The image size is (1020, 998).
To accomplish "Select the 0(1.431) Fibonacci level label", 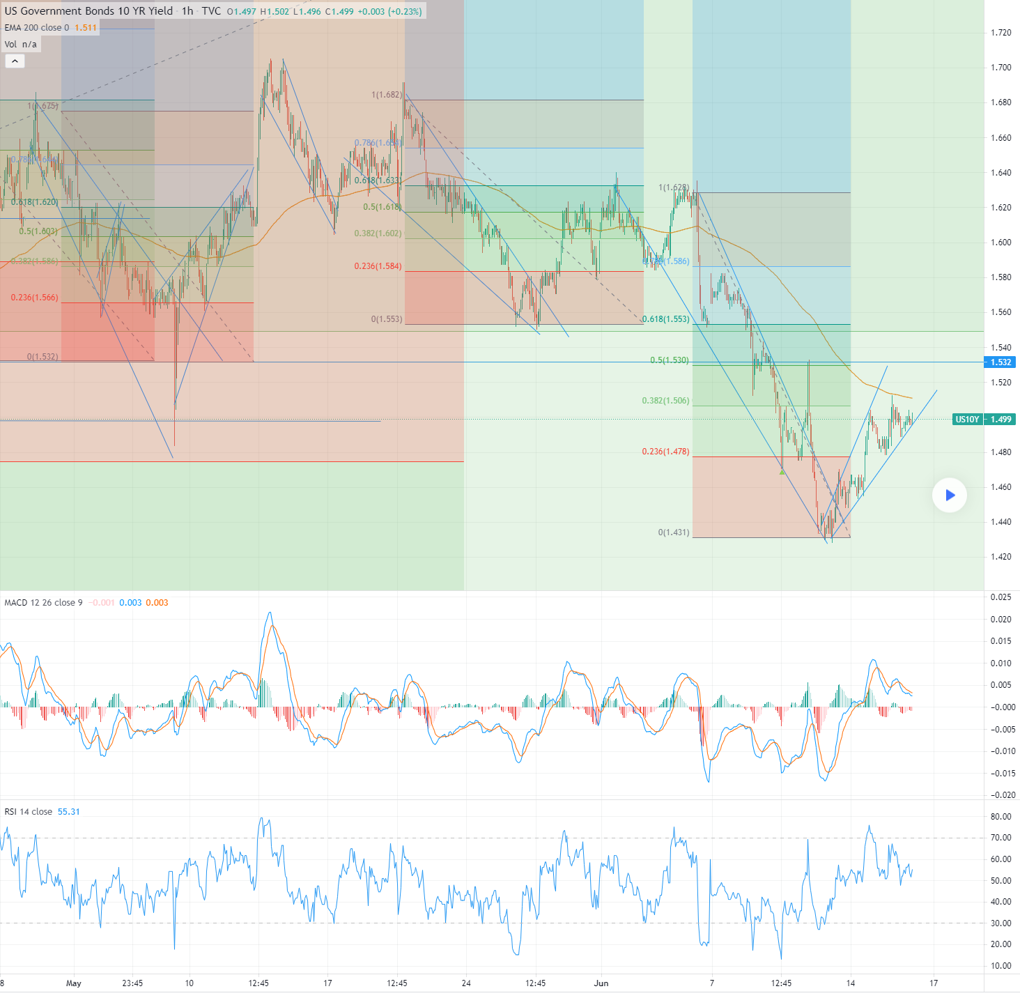I will [x=673, y=532].
